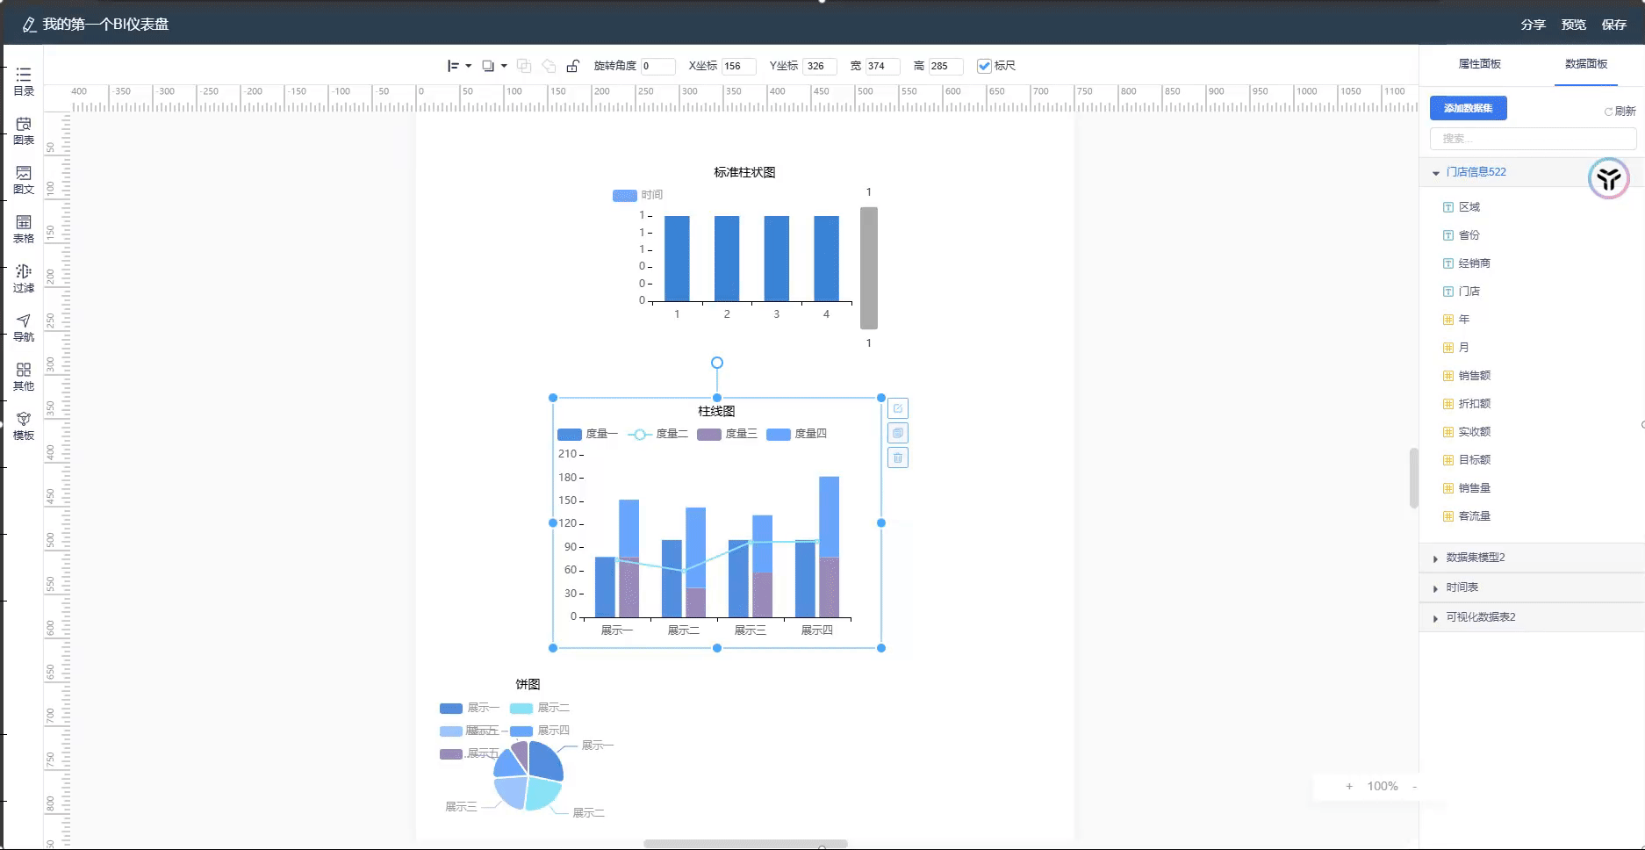Click the 高 height input field

pos(945,66)
